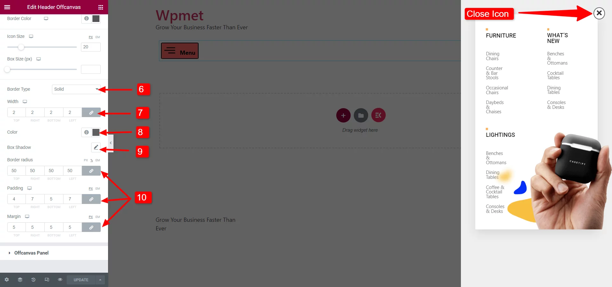Open Daybeds & Chaises link

click(495, 107)
